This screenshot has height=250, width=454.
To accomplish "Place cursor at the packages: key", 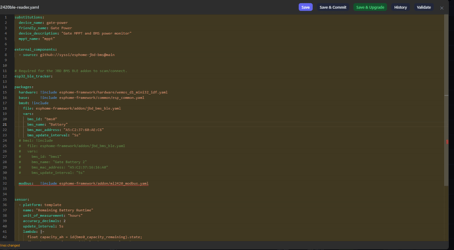I will [x=24, y=87].
